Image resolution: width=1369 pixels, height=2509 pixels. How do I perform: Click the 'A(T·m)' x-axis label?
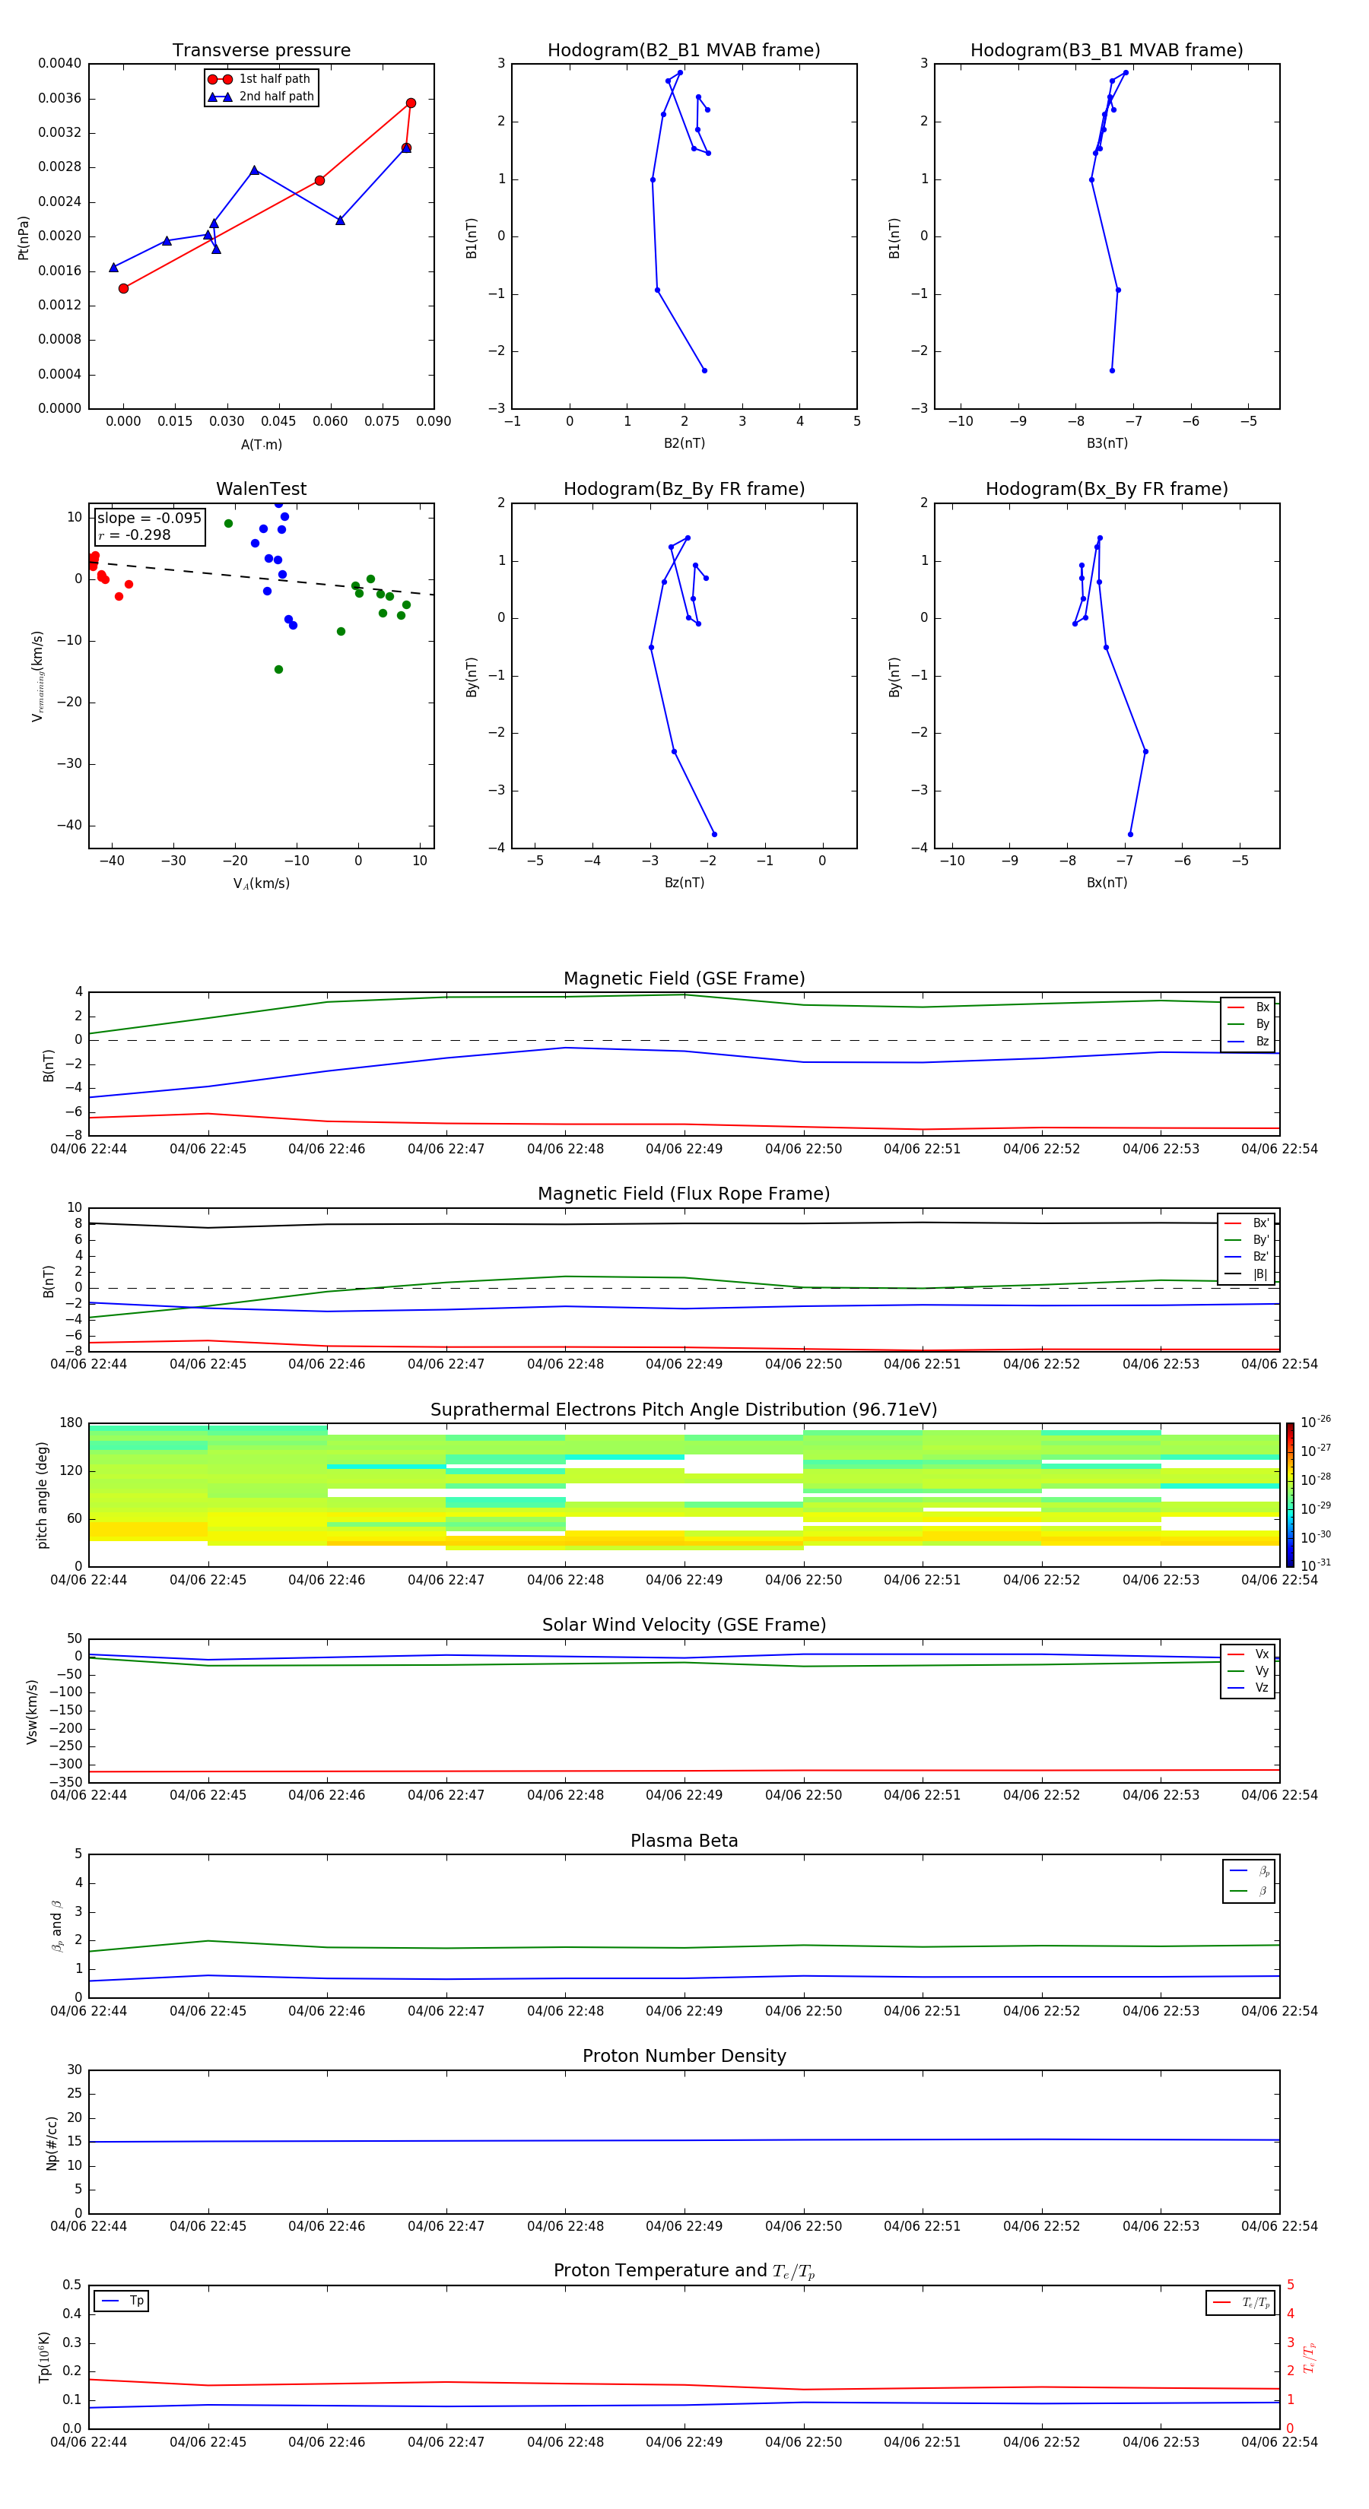(261, 444)
